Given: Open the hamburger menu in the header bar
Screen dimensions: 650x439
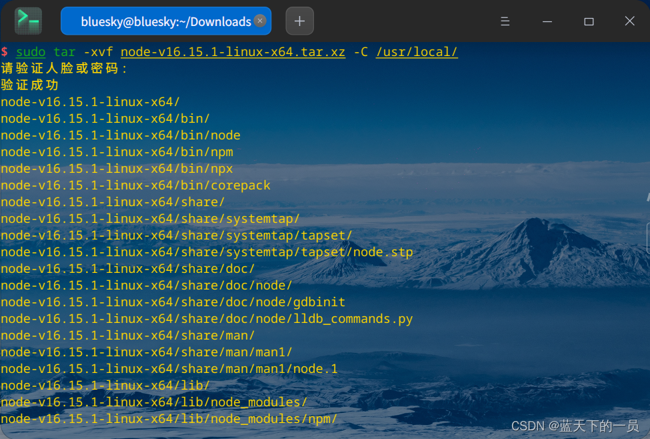Looking at the screenshot, I should pyautogui.click(x=505, y=21).
